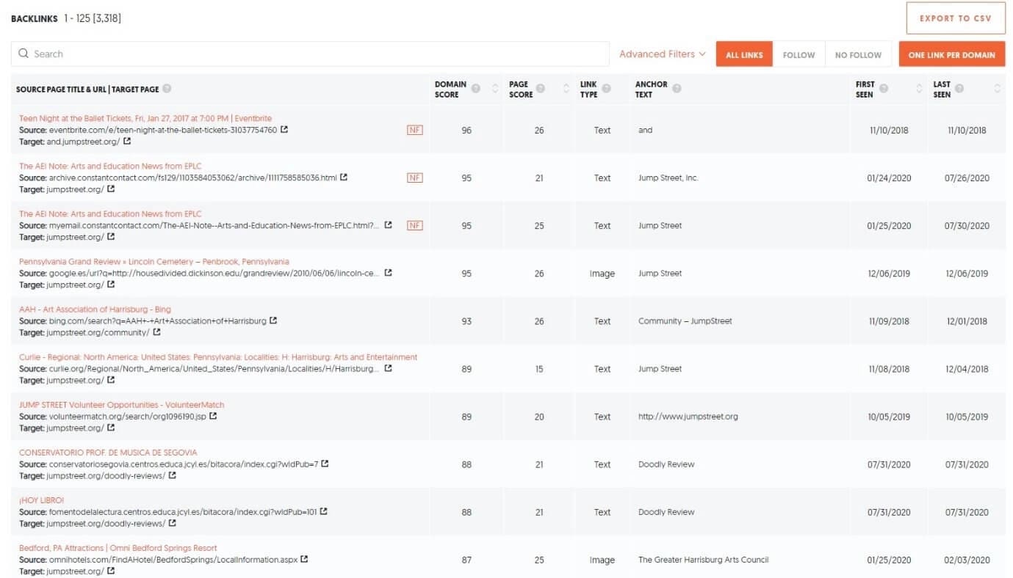This screenshot has width=1013, height=578.
Task: Open external target link for jumpstreet.org/community/
Action: tap(156, 332)
